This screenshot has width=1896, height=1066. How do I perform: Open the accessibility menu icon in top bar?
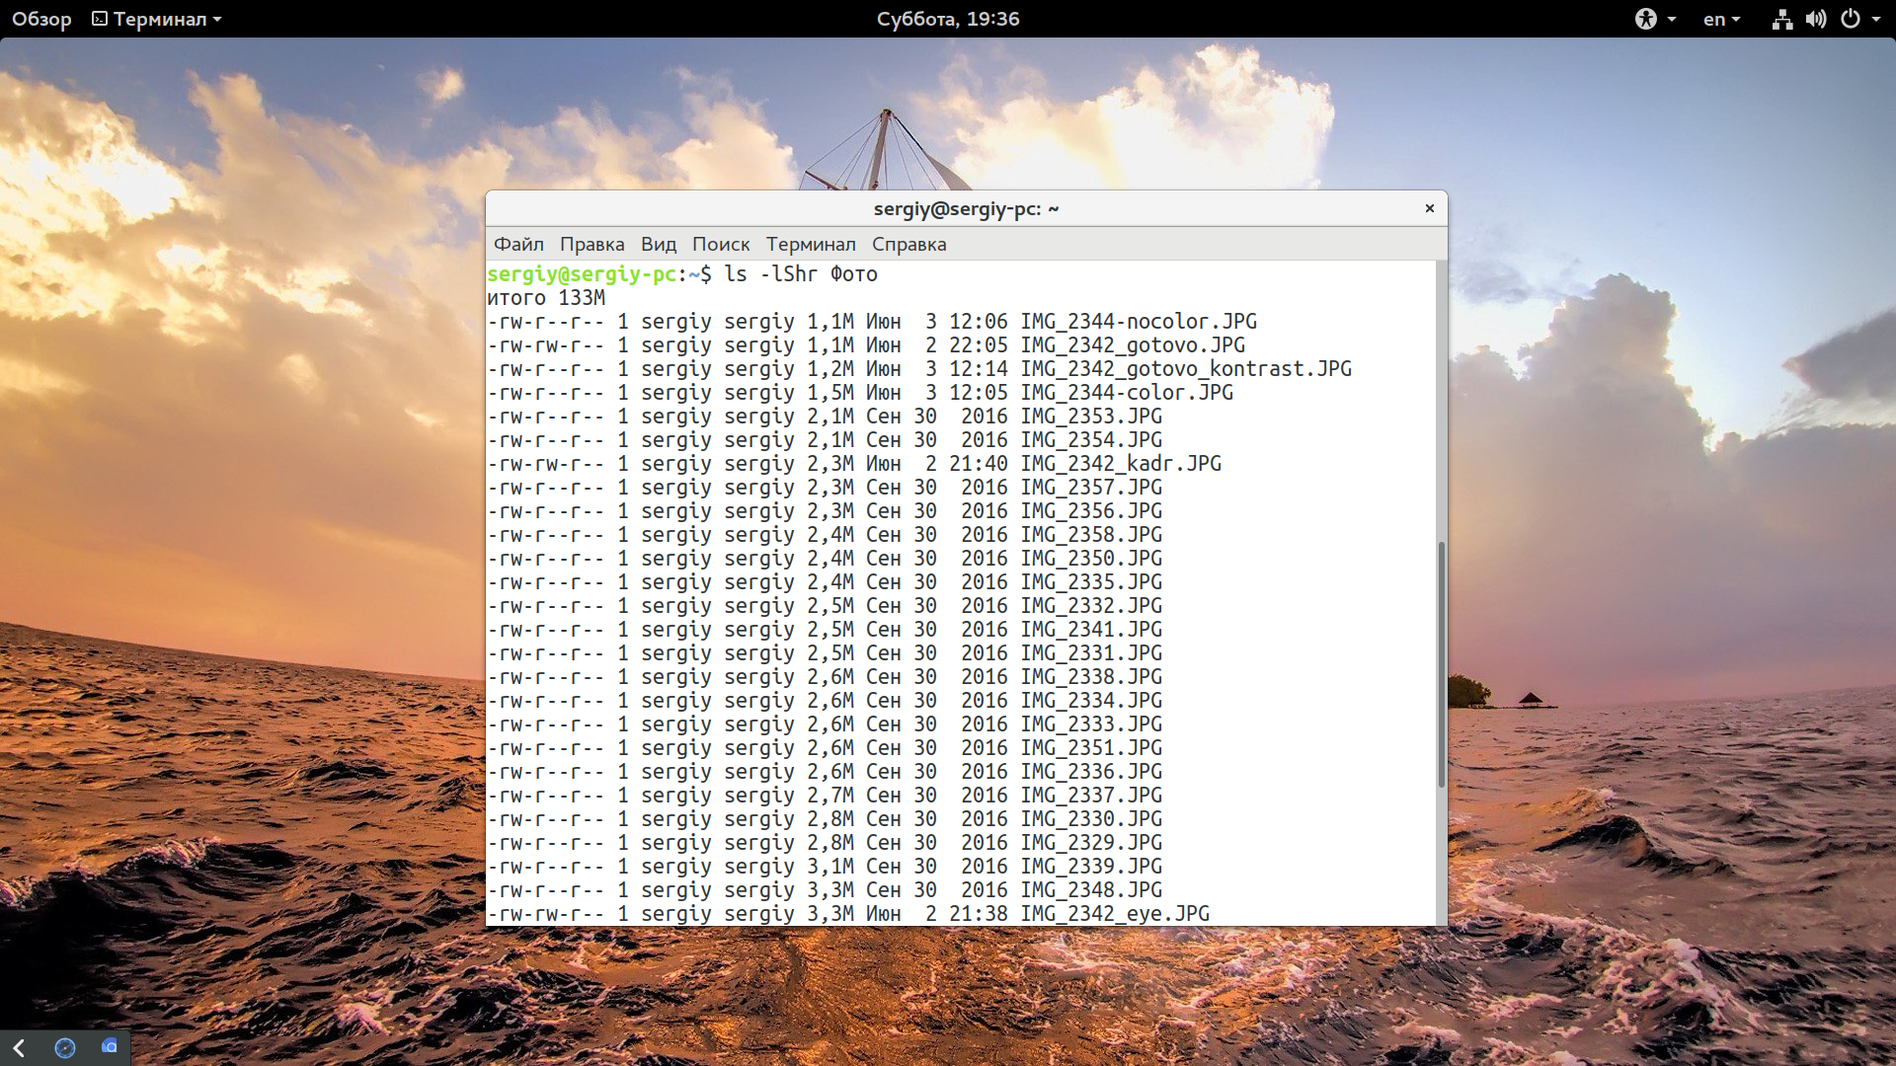[1645, 19]
